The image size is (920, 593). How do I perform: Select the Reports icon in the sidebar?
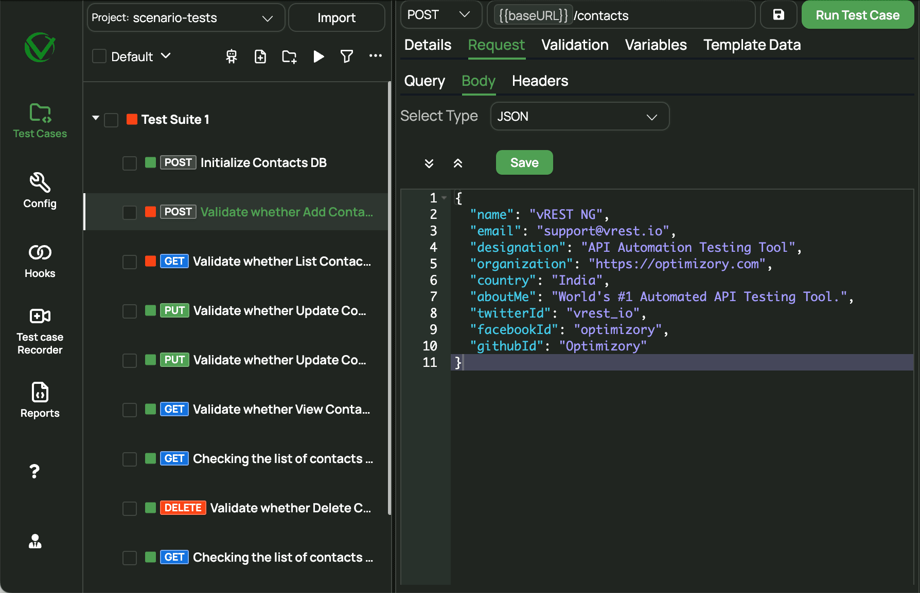coord(40,399)
